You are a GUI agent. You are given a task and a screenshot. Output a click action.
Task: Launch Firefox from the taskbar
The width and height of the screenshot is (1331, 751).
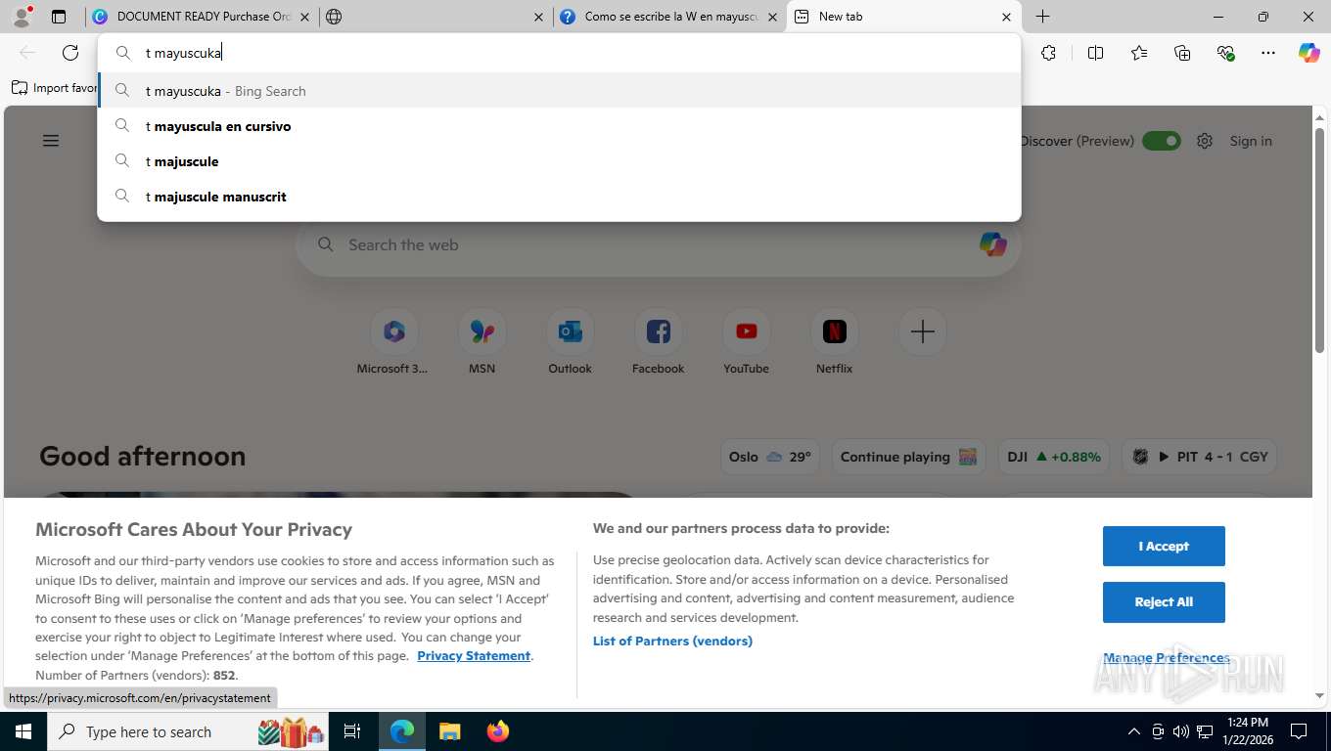point(498,731)
